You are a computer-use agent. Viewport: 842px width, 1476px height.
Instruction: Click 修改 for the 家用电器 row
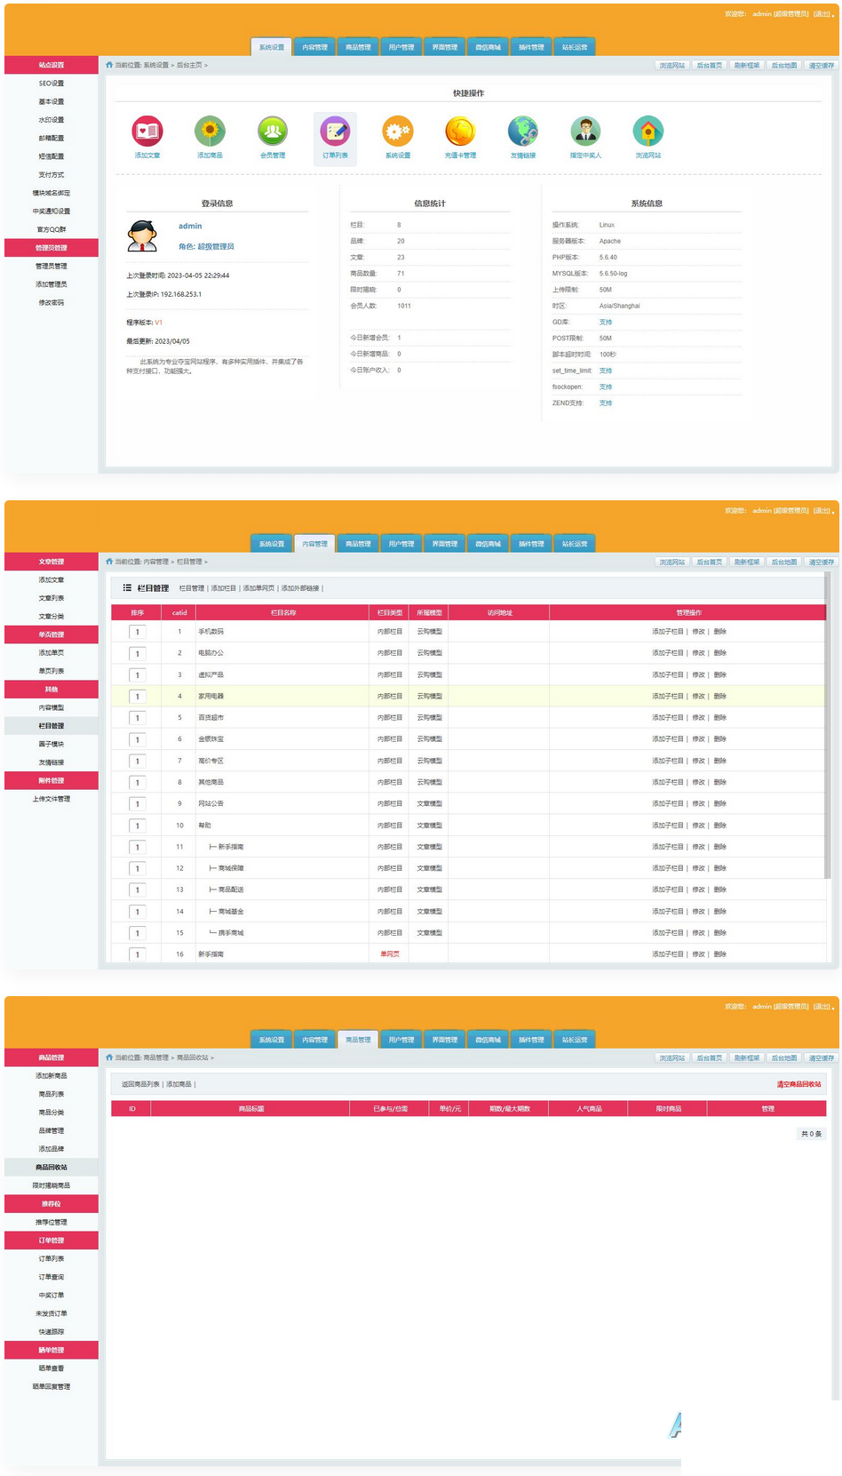(x=698, y=697)
